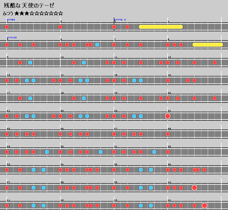
Task: Click the blue note in measure 18
Action: coord(84,98)
